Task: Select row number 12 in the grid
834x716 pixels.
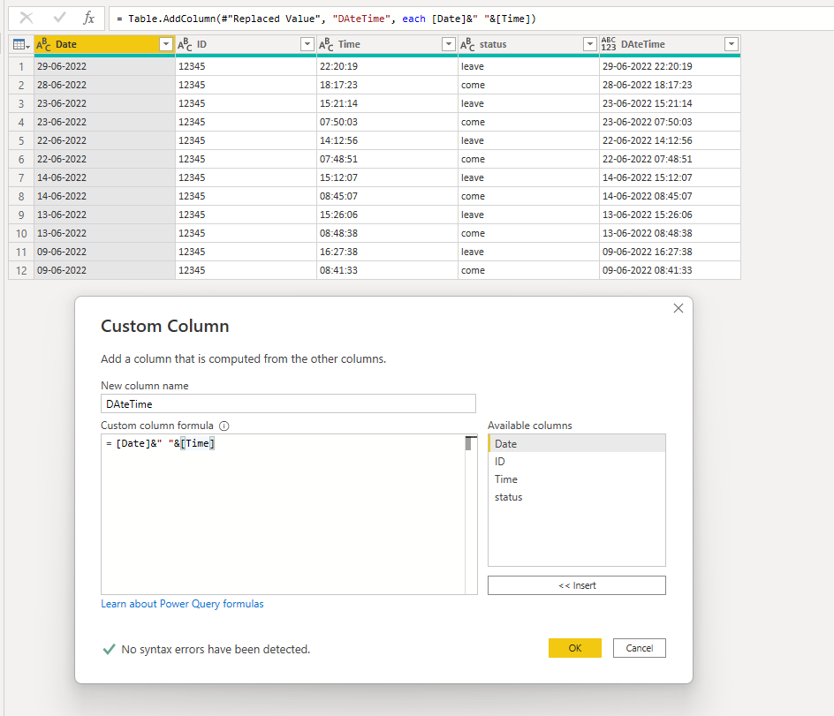Action: click(21, 270)
